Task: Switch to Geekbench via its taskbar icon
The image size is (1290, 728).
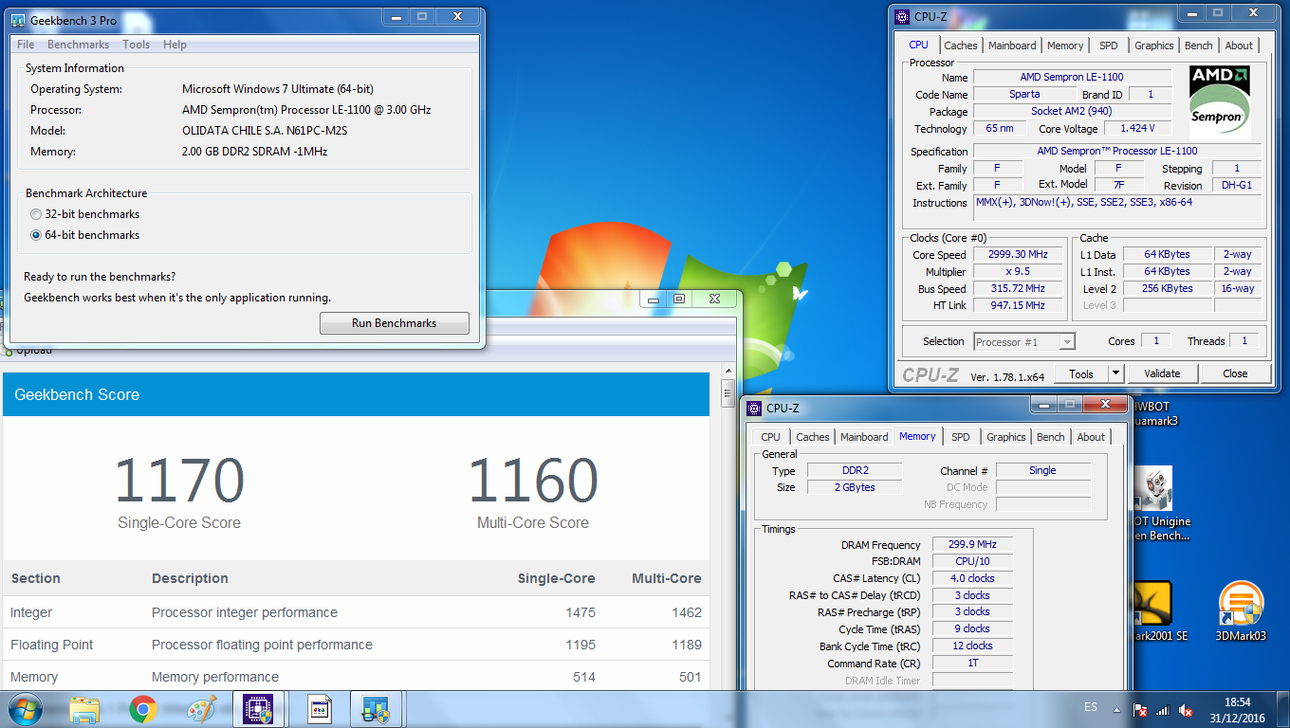Action: click(x=378, y=709)
